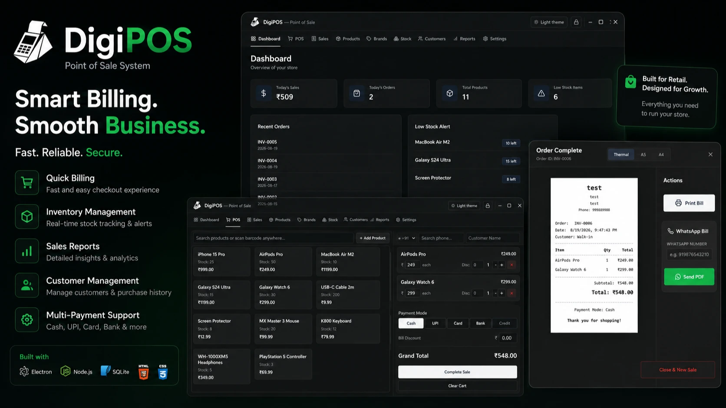Focus the WhatsApp number input field
Screen dimensions: 726x408
[689, 254]
